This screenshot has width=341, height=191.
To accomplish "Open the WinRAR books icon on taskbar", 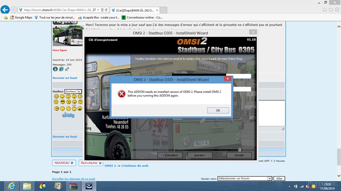I will pos(73,186).
